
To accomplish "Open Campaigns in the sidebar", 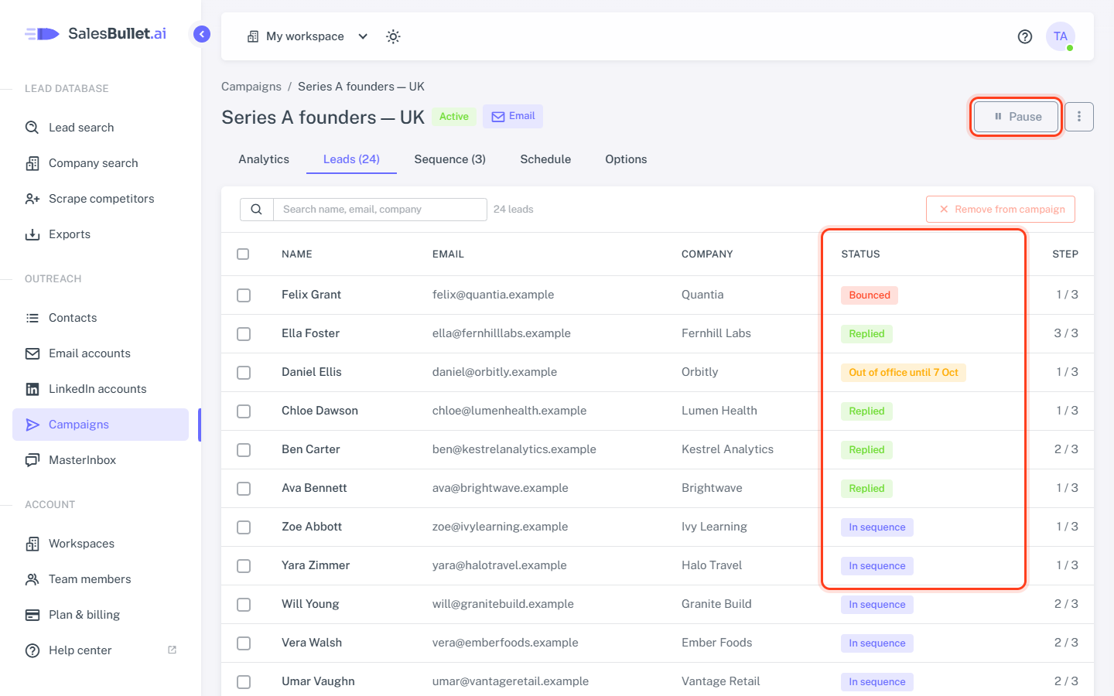I will [x=101, y=425].
